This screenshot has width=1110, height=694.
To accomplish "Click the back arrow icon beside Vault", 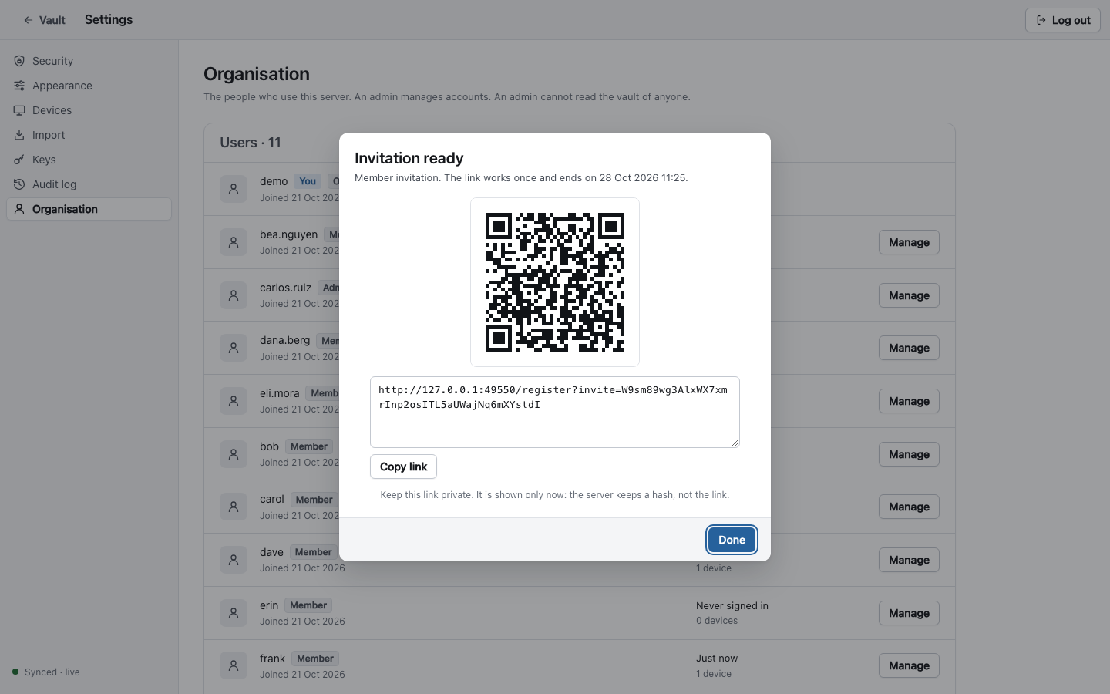I will click(x=28, y=20).
